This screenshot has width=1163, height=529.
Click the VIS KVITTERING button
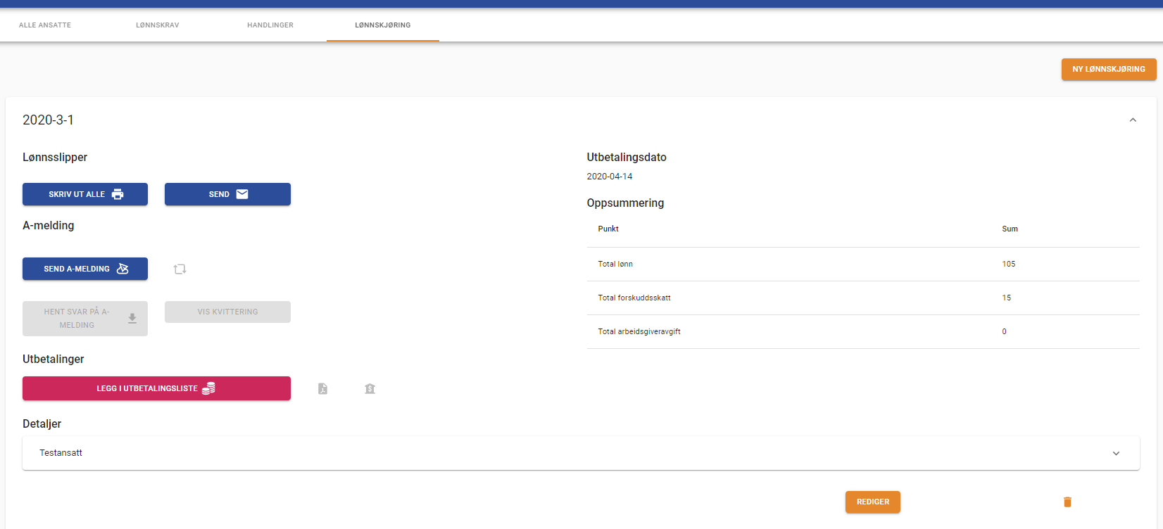coord(227,312)
